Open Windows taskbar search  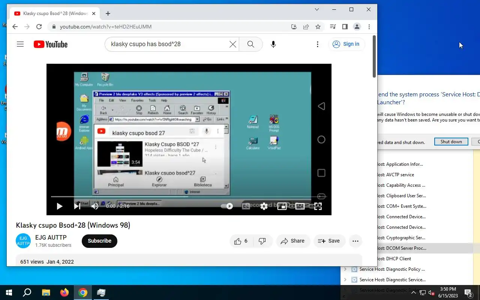click(x=27, y=292)
